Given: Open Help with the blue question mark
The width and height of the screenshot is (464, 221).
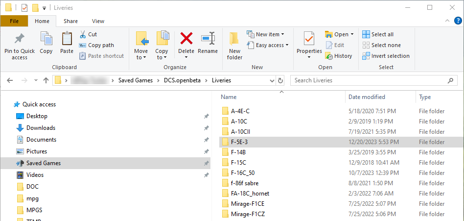Looking at the screenshot, I should 458,21.
